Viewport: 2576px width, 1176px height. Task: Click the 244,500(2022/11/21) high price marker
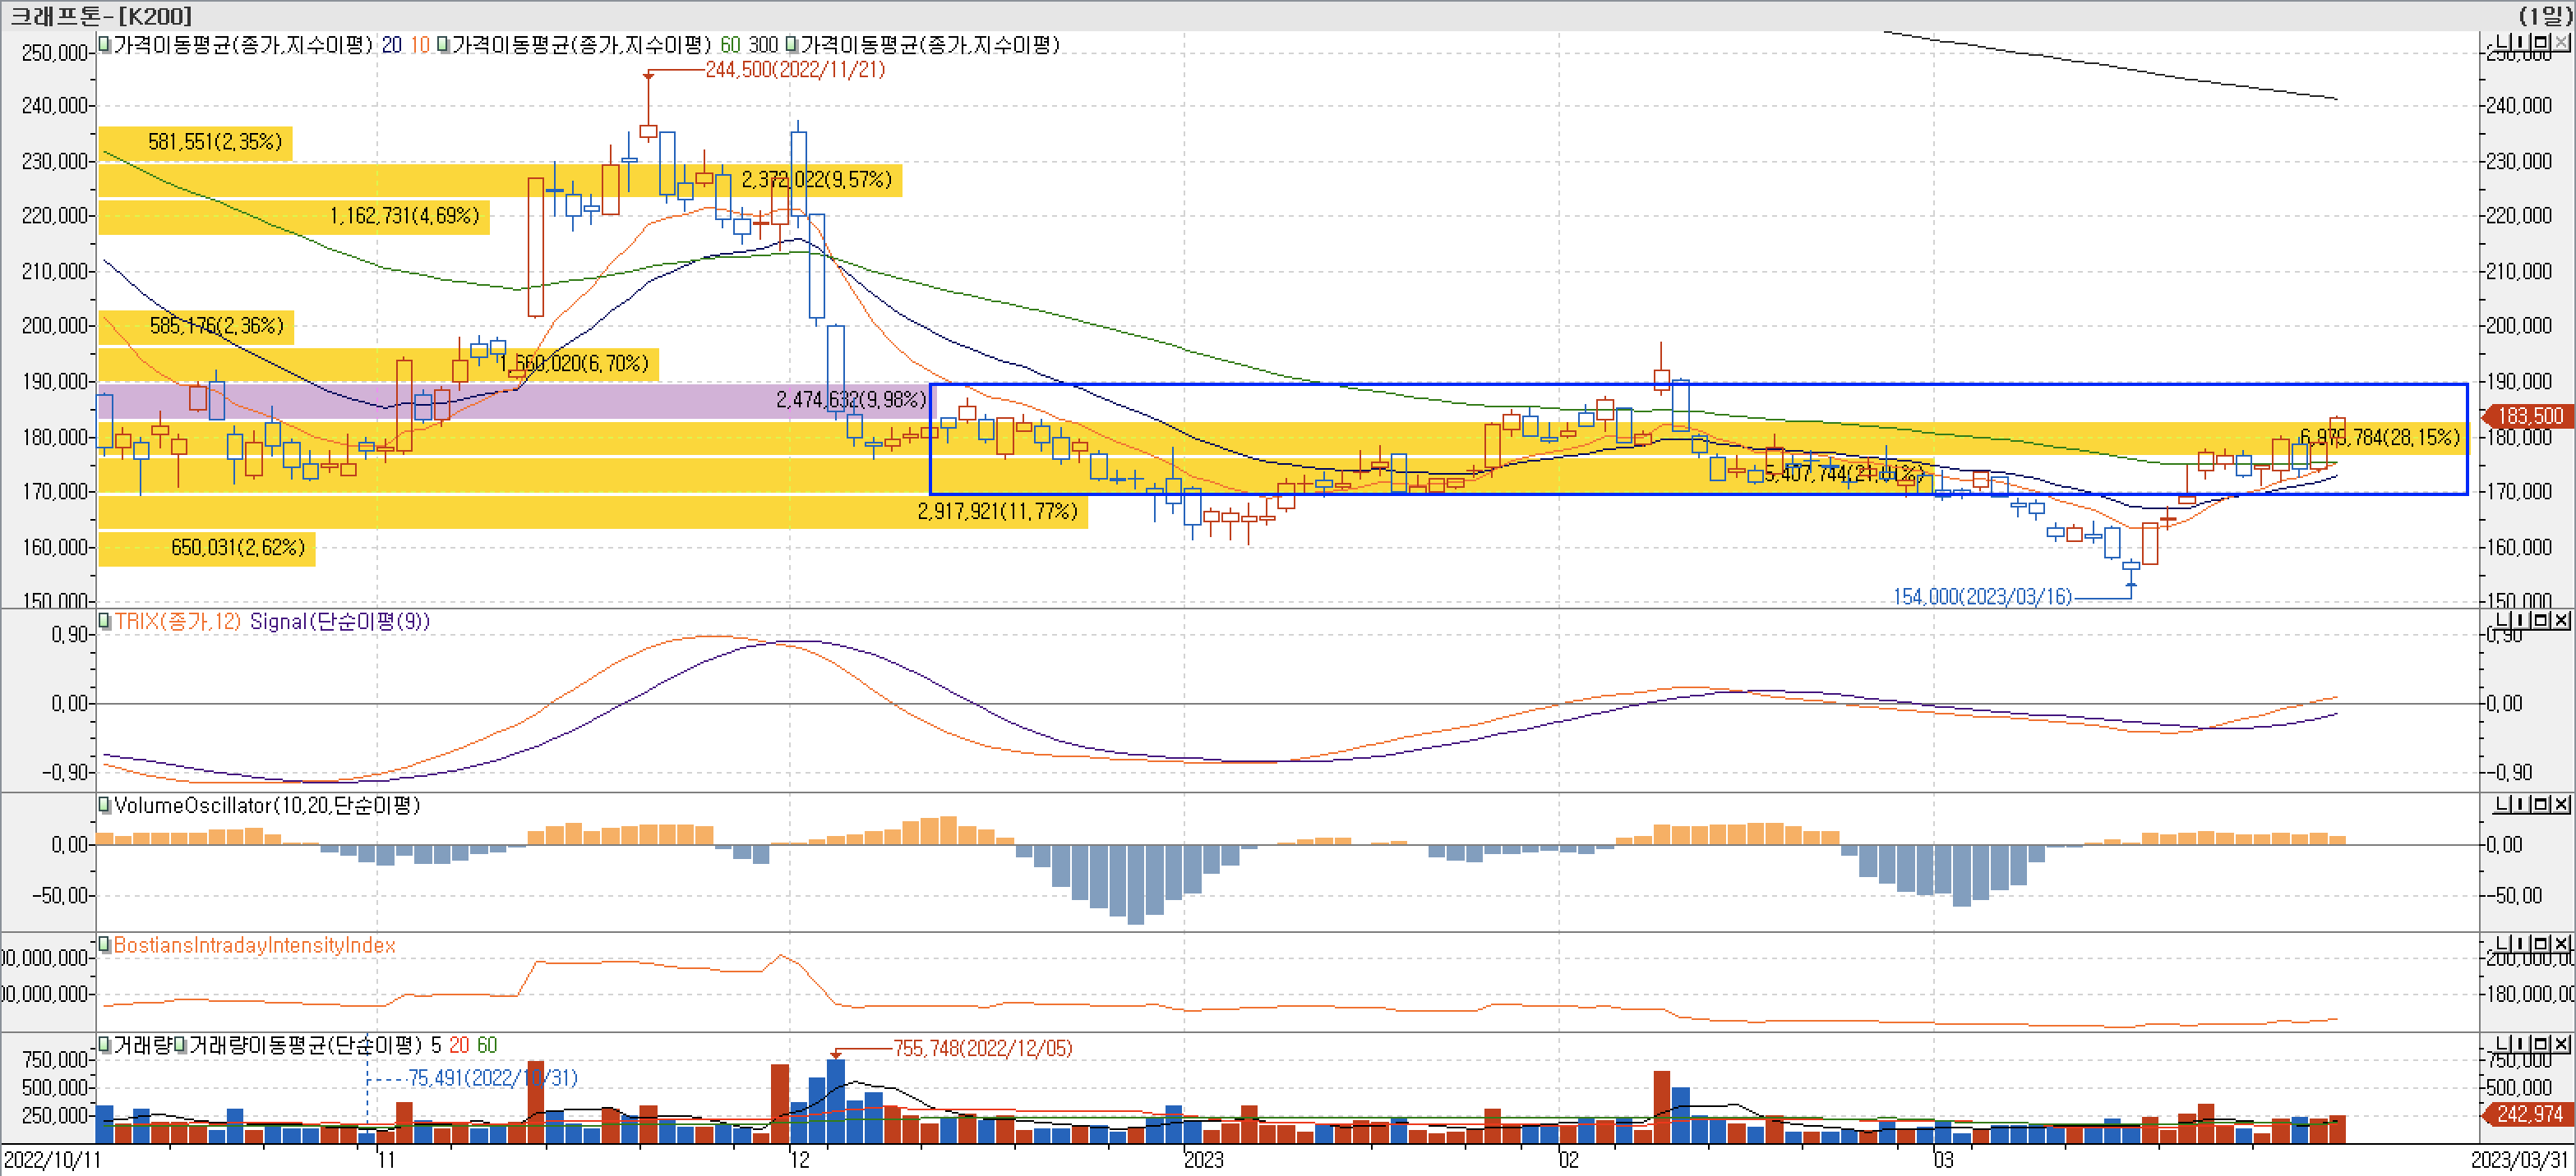coord(795,70)
